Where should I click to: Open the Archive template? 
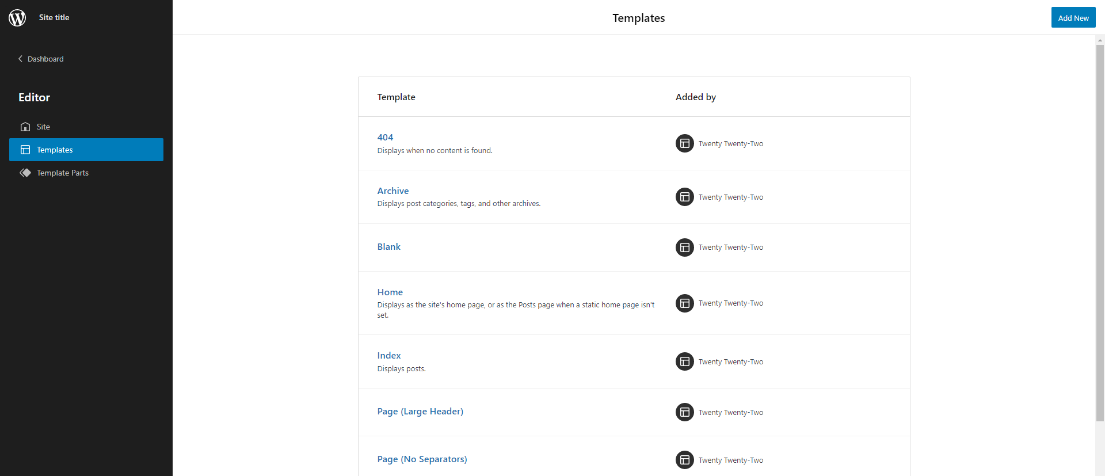coord(393,191)
